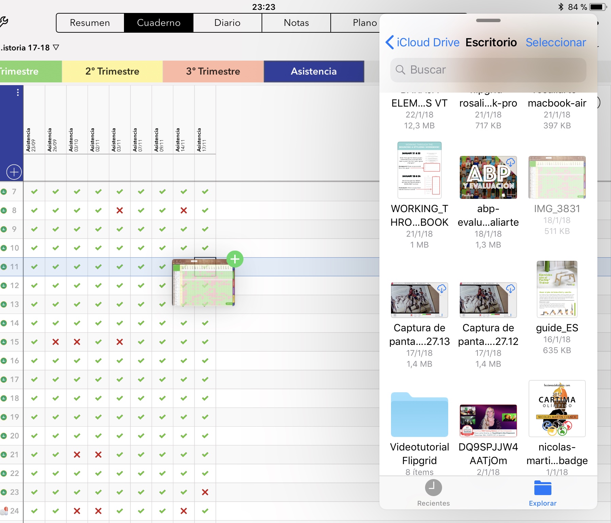Image resolution: width=611 pixels, height=523 pixels.
Task: Select the Explorar folder icon
Action: coord(543,488)
